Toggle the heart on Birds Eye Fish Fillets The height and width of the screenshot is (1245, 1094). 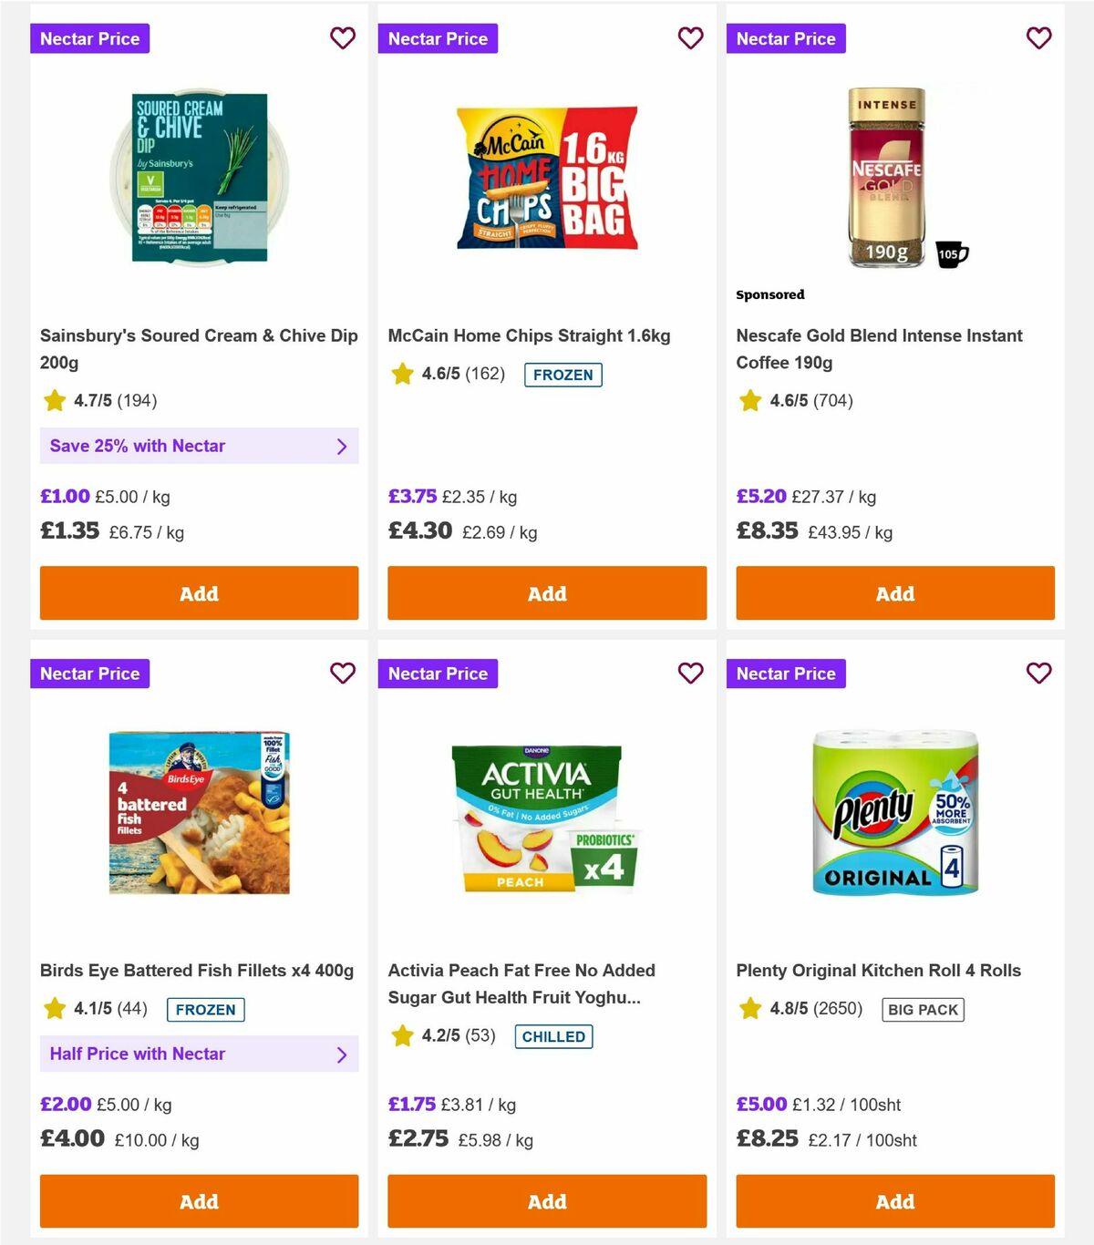click(x=343, y=674)
